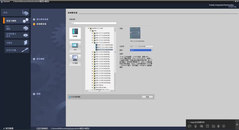Screen dimensions: 239x130
Task: Open the 可视化 portal icon
Action: 26,43
